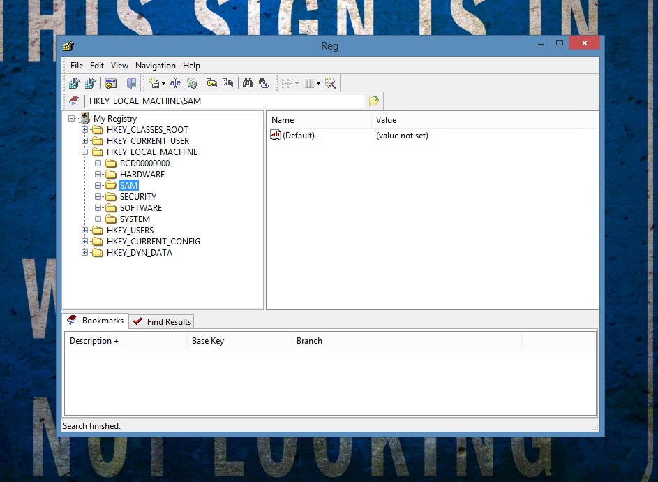
Task: Click the Base Key column header
Action: click(x=239, y=341)
